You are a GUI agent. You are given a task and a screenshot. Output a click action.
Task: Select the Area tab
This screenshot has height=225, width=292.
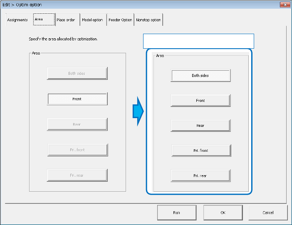(x=44, y=19)
